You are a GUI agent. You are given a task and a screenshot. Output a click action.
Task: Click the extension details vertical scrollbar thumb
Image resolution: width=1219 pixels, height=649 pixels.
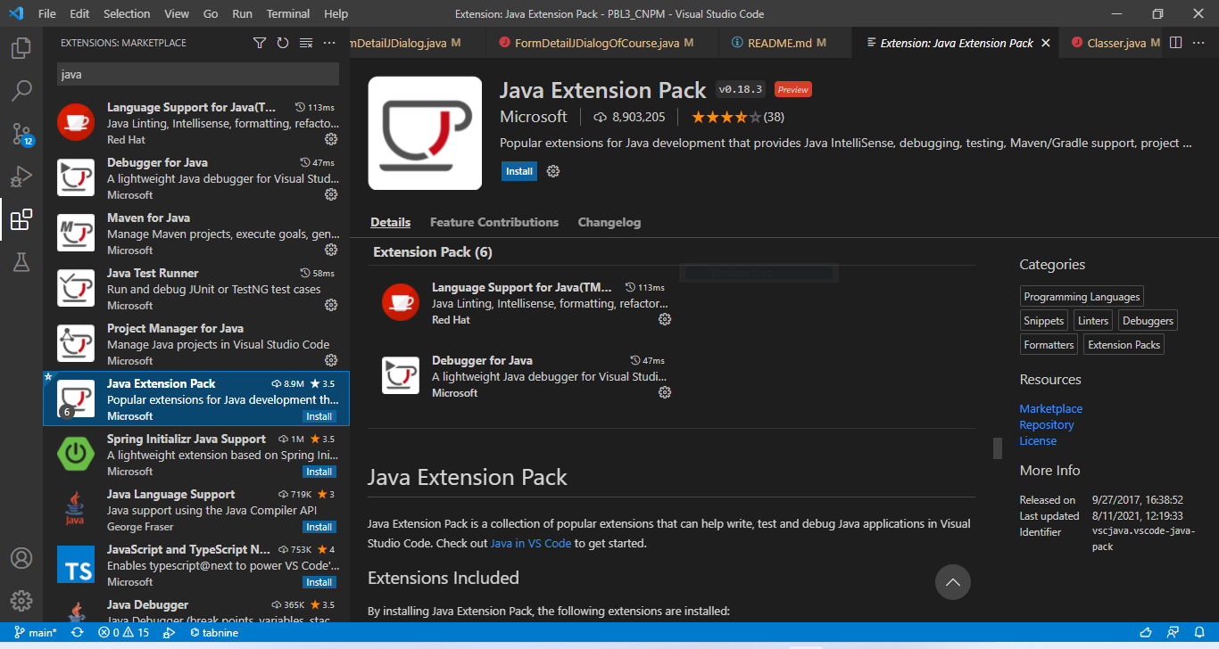click(998, 448)
